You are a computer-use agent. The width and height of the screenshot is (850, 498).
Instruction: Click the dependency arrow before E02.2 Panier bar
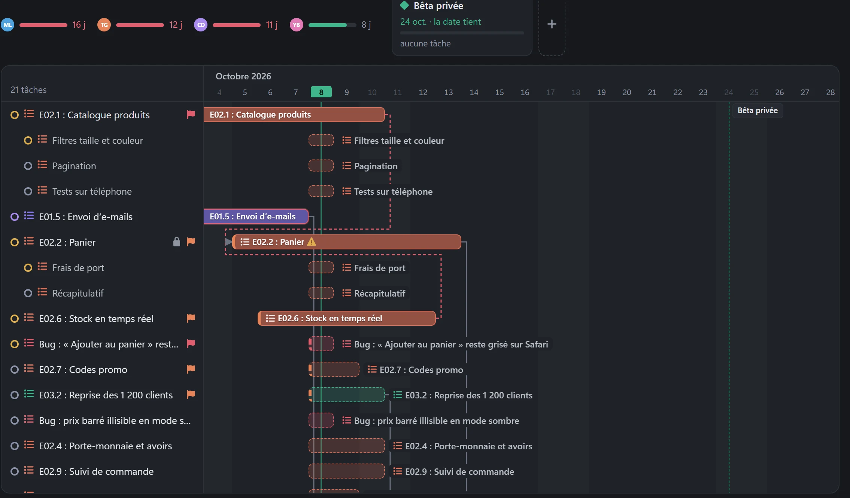(x=228, y=242)
